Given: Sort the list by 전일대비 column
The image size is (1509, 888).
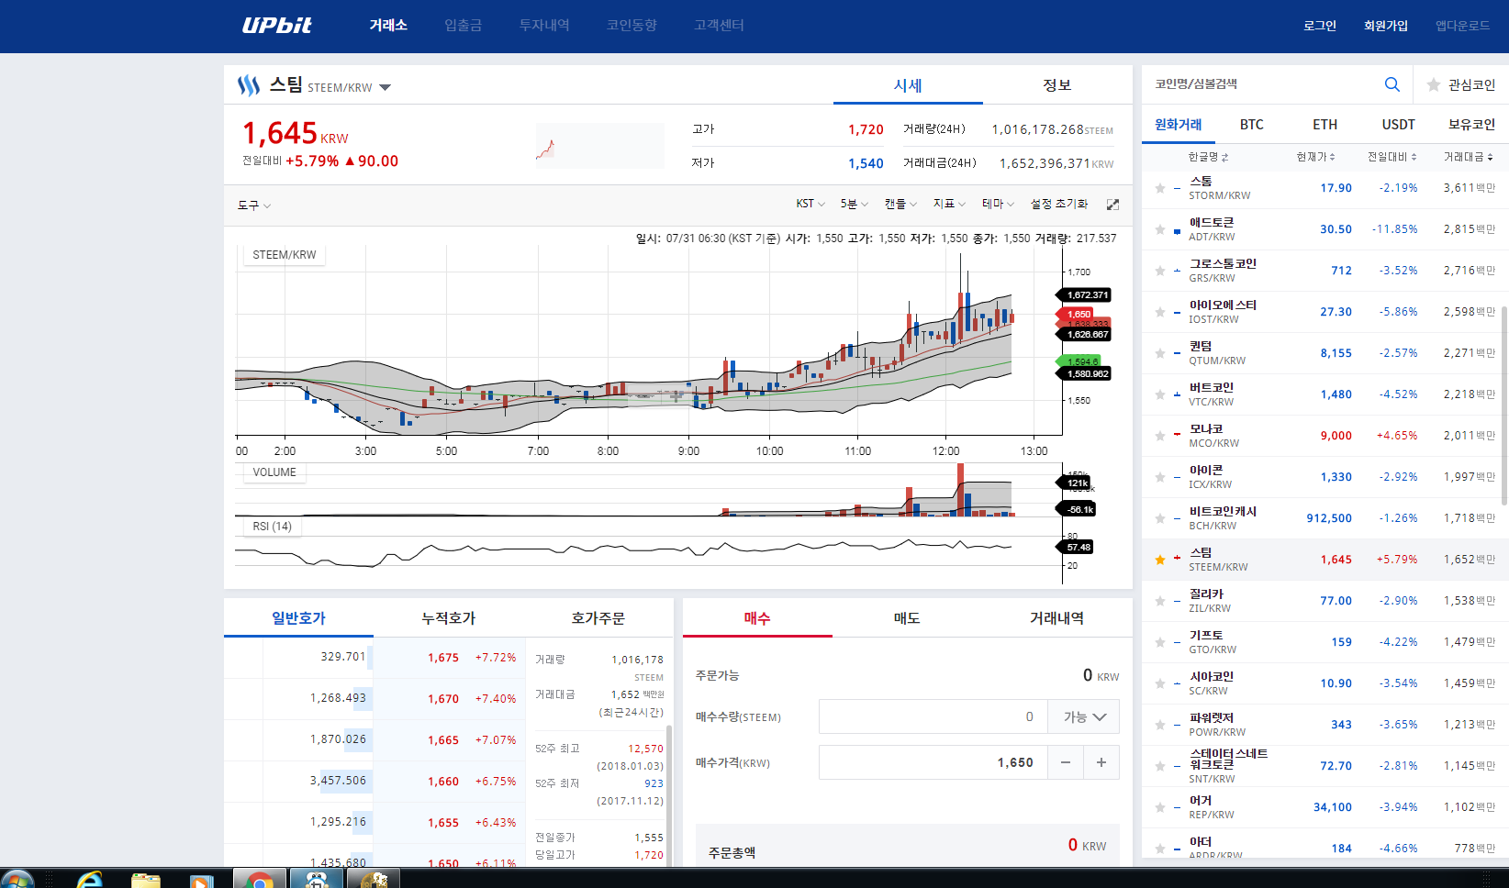Looking at the screenshot, I should 1392,157.
